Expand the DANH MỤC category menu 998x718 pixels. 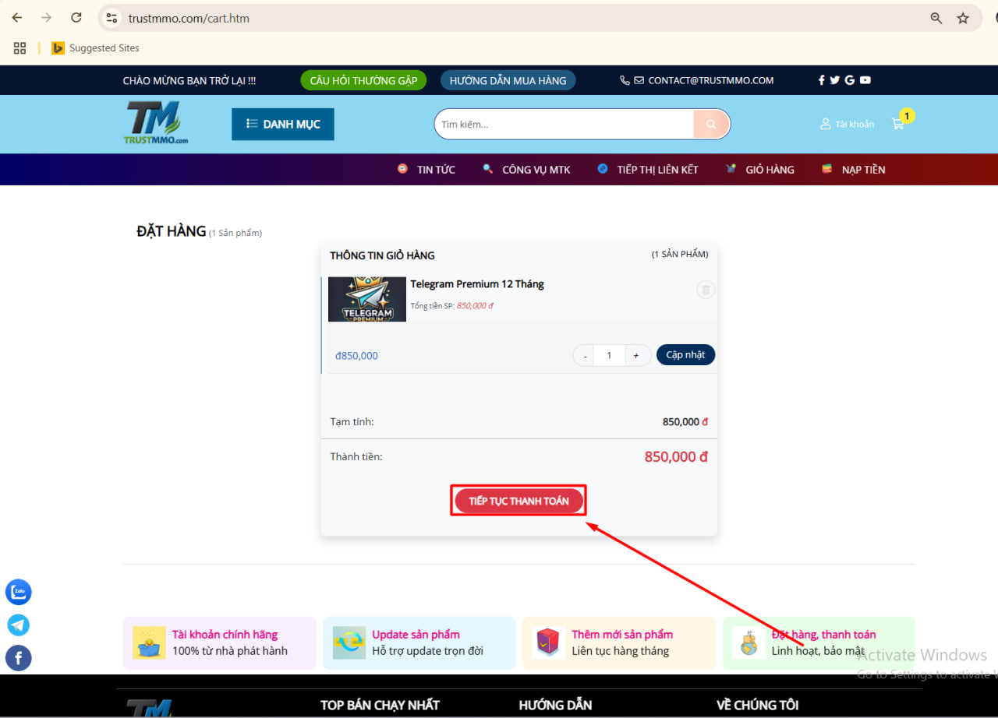(x=283, y=124)
